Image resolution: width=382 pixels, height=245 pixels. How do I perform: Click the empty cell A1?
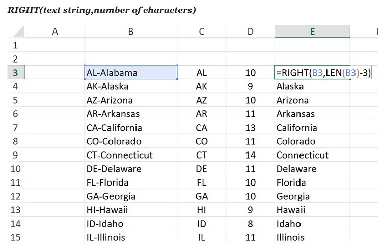coord(55,45)
